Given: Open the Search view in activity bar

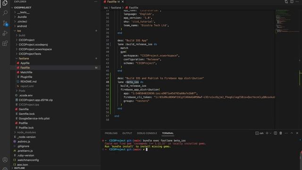Looking at the screenshot, I should (x=5, y=13).
